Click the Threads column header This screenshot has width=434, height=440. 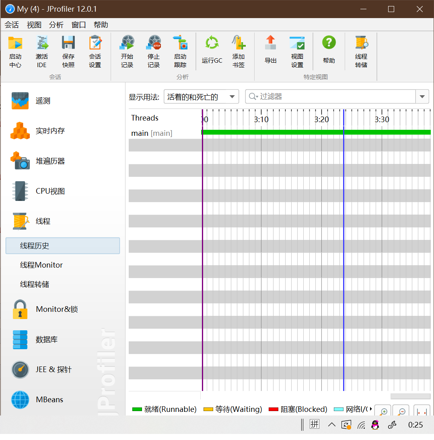point(145,118)
